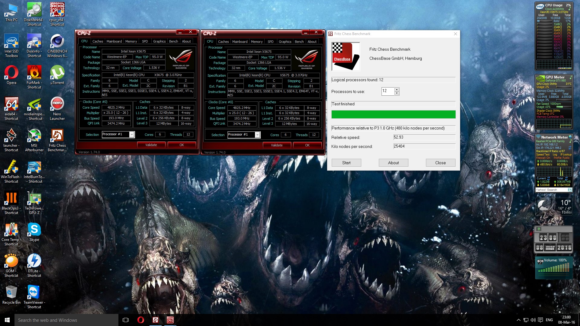
Task: Open Task View in taskbar
Action: click(126, 320)
